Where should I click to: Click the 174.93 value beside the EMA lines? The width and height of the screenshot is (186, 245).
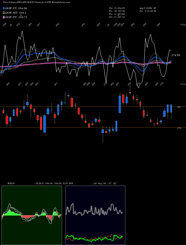coord(176,55)
